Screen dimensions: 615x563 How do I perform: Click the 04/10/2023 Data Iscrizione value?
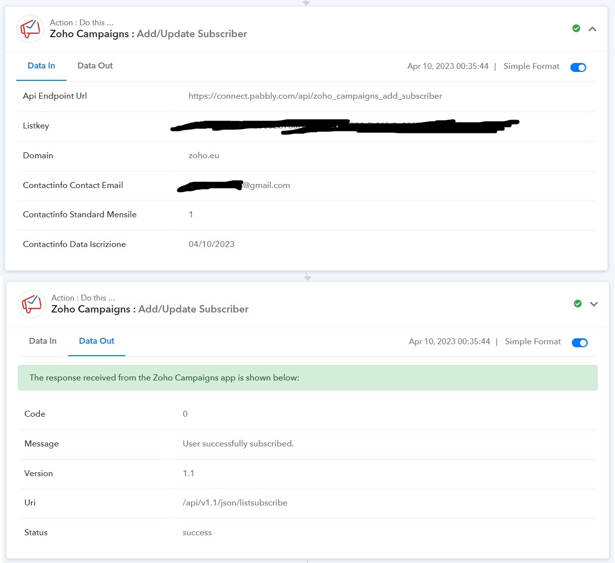click(x=212, y=244)
